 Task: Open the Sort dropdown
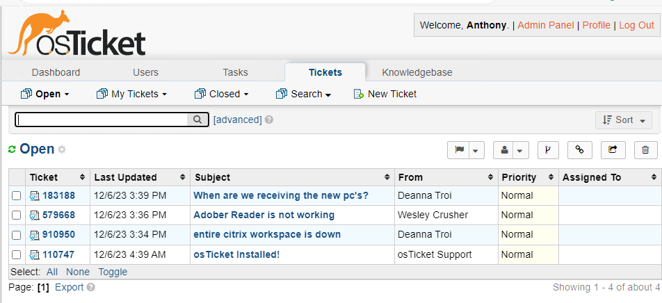coord(624,120)
